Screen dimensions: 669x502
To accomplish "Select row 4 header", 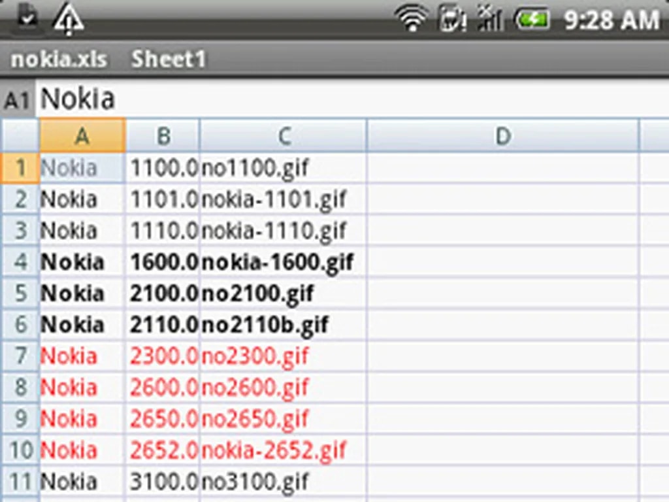I will click(x=20, y=262).
